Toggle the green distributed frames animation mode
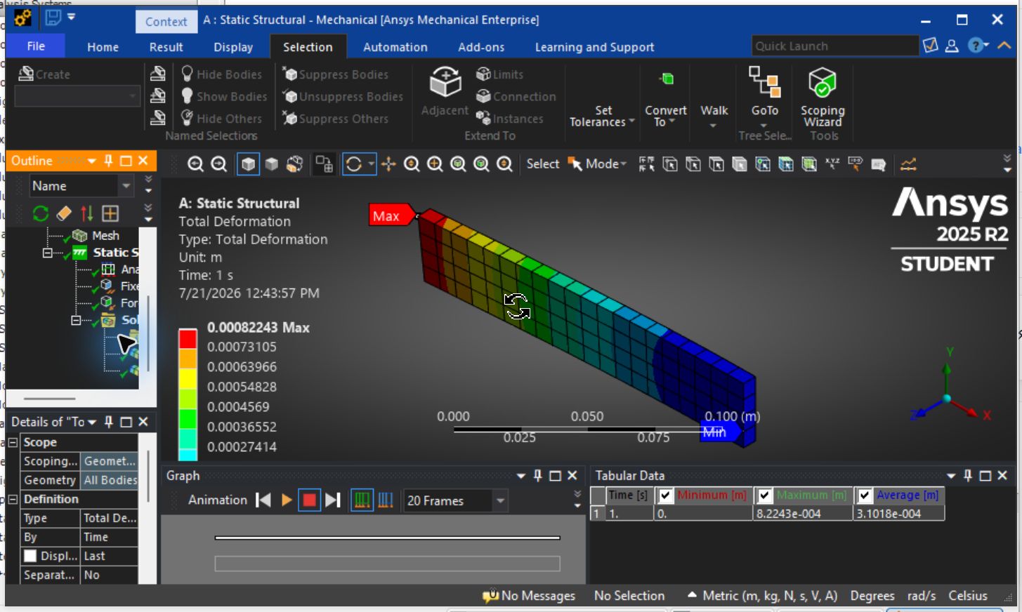 point(362,500)
